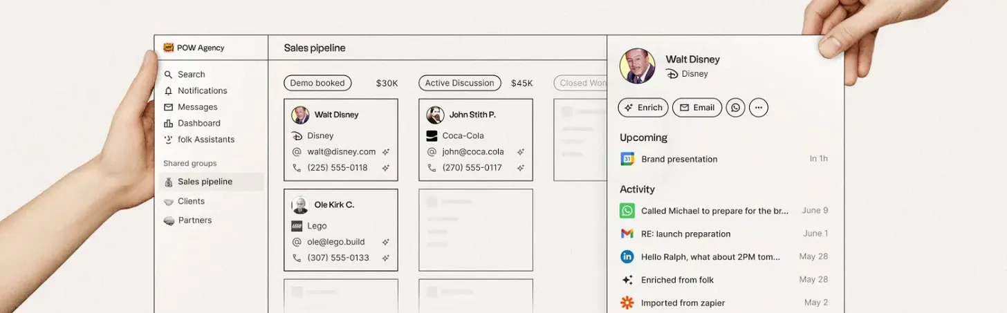Open WhatsApp from the contact panel button
The width and height of the screenshot is (1007, 313).
(x=735, y=108)
